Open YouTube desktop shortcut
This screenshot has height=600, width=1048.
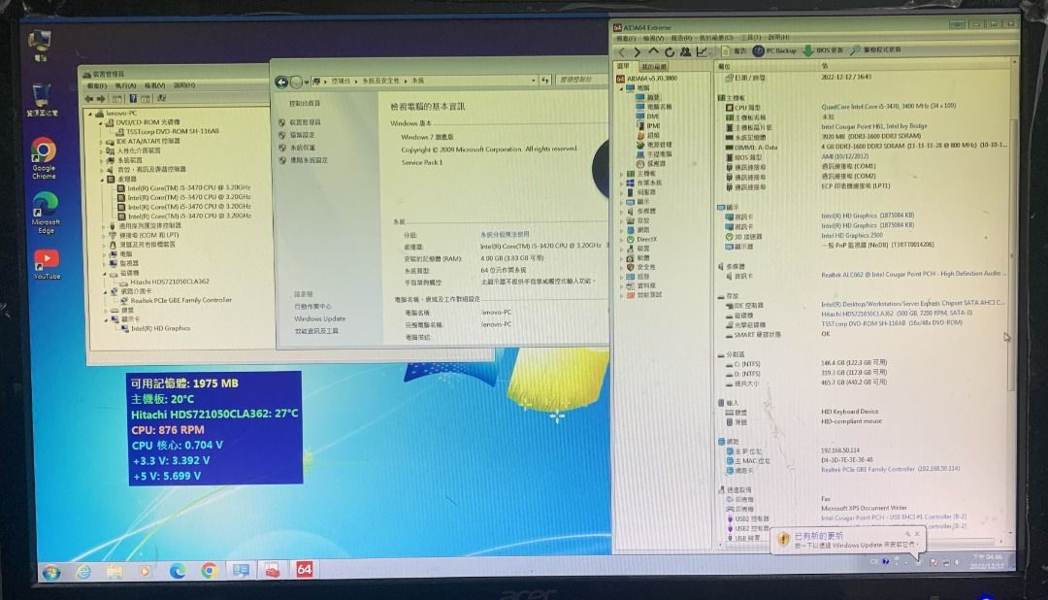[47, 265]
